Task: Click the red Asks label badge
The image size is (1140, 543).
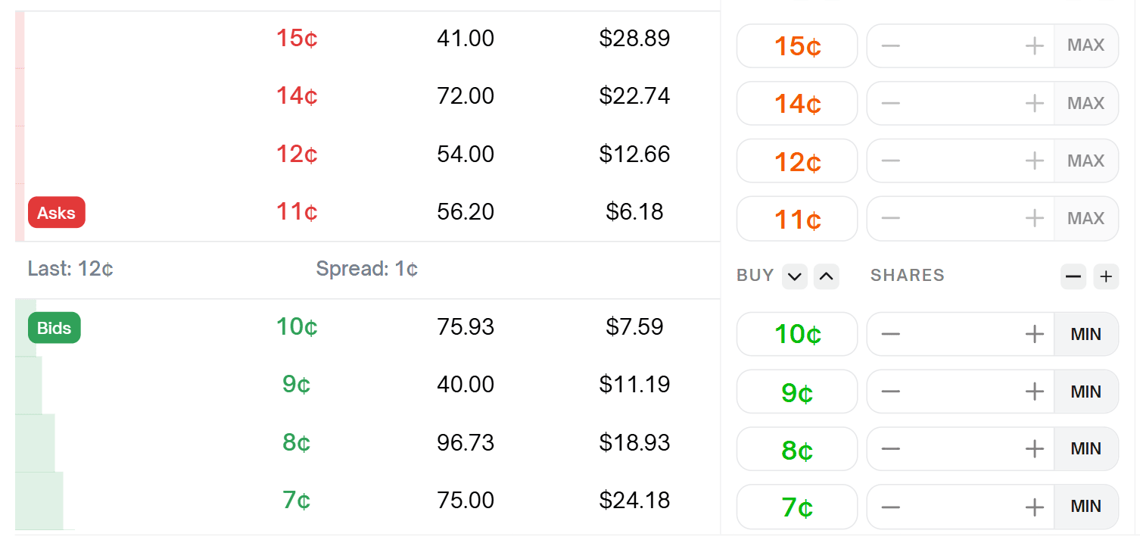Action: coord(57,213)
